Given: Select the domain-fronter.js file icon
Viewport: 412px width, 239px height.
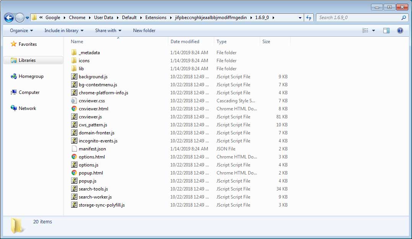Looking at the screenshot, I should 74,133.
